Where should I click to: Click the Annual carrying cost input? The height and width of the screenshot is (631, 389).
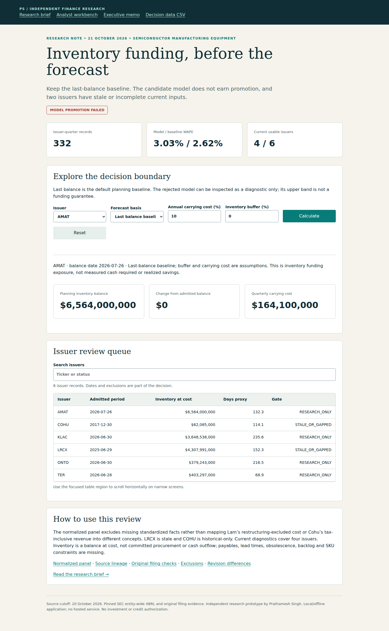tap(194, 216)
